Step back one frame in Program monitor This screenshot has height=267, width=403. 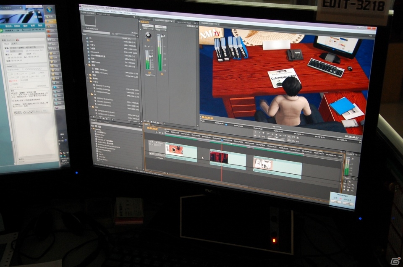272,134
